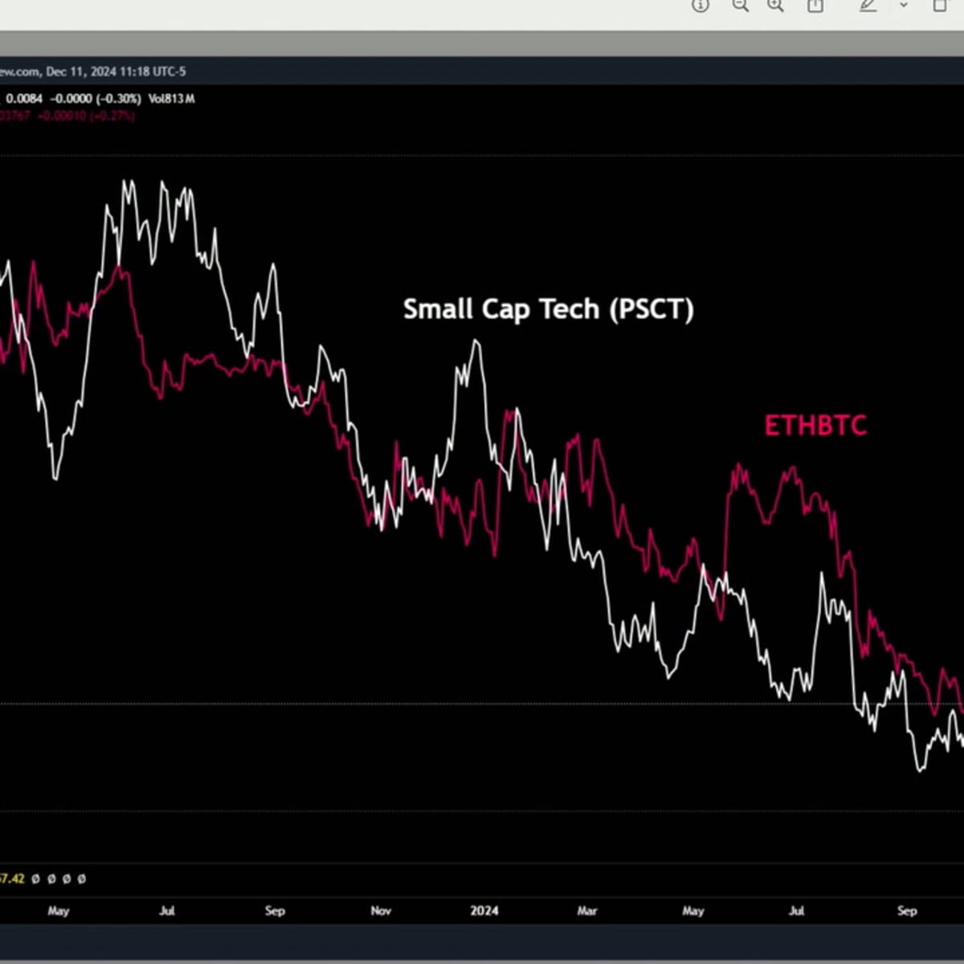
Task: Click the yellow 7.42 indicator value
Action: [x=11, y=879]
